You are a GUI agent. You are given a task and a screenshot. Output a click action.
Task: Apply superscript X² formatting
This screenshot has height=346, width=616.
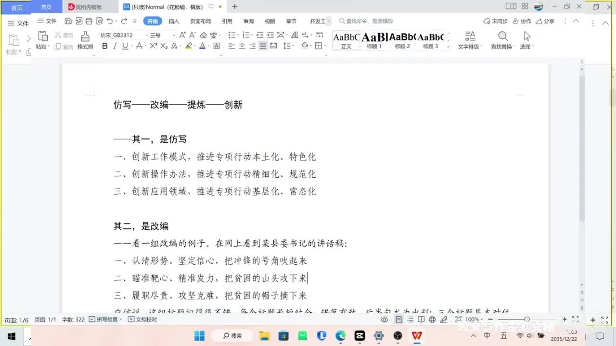pyautogui.click(x=154, y=46)
